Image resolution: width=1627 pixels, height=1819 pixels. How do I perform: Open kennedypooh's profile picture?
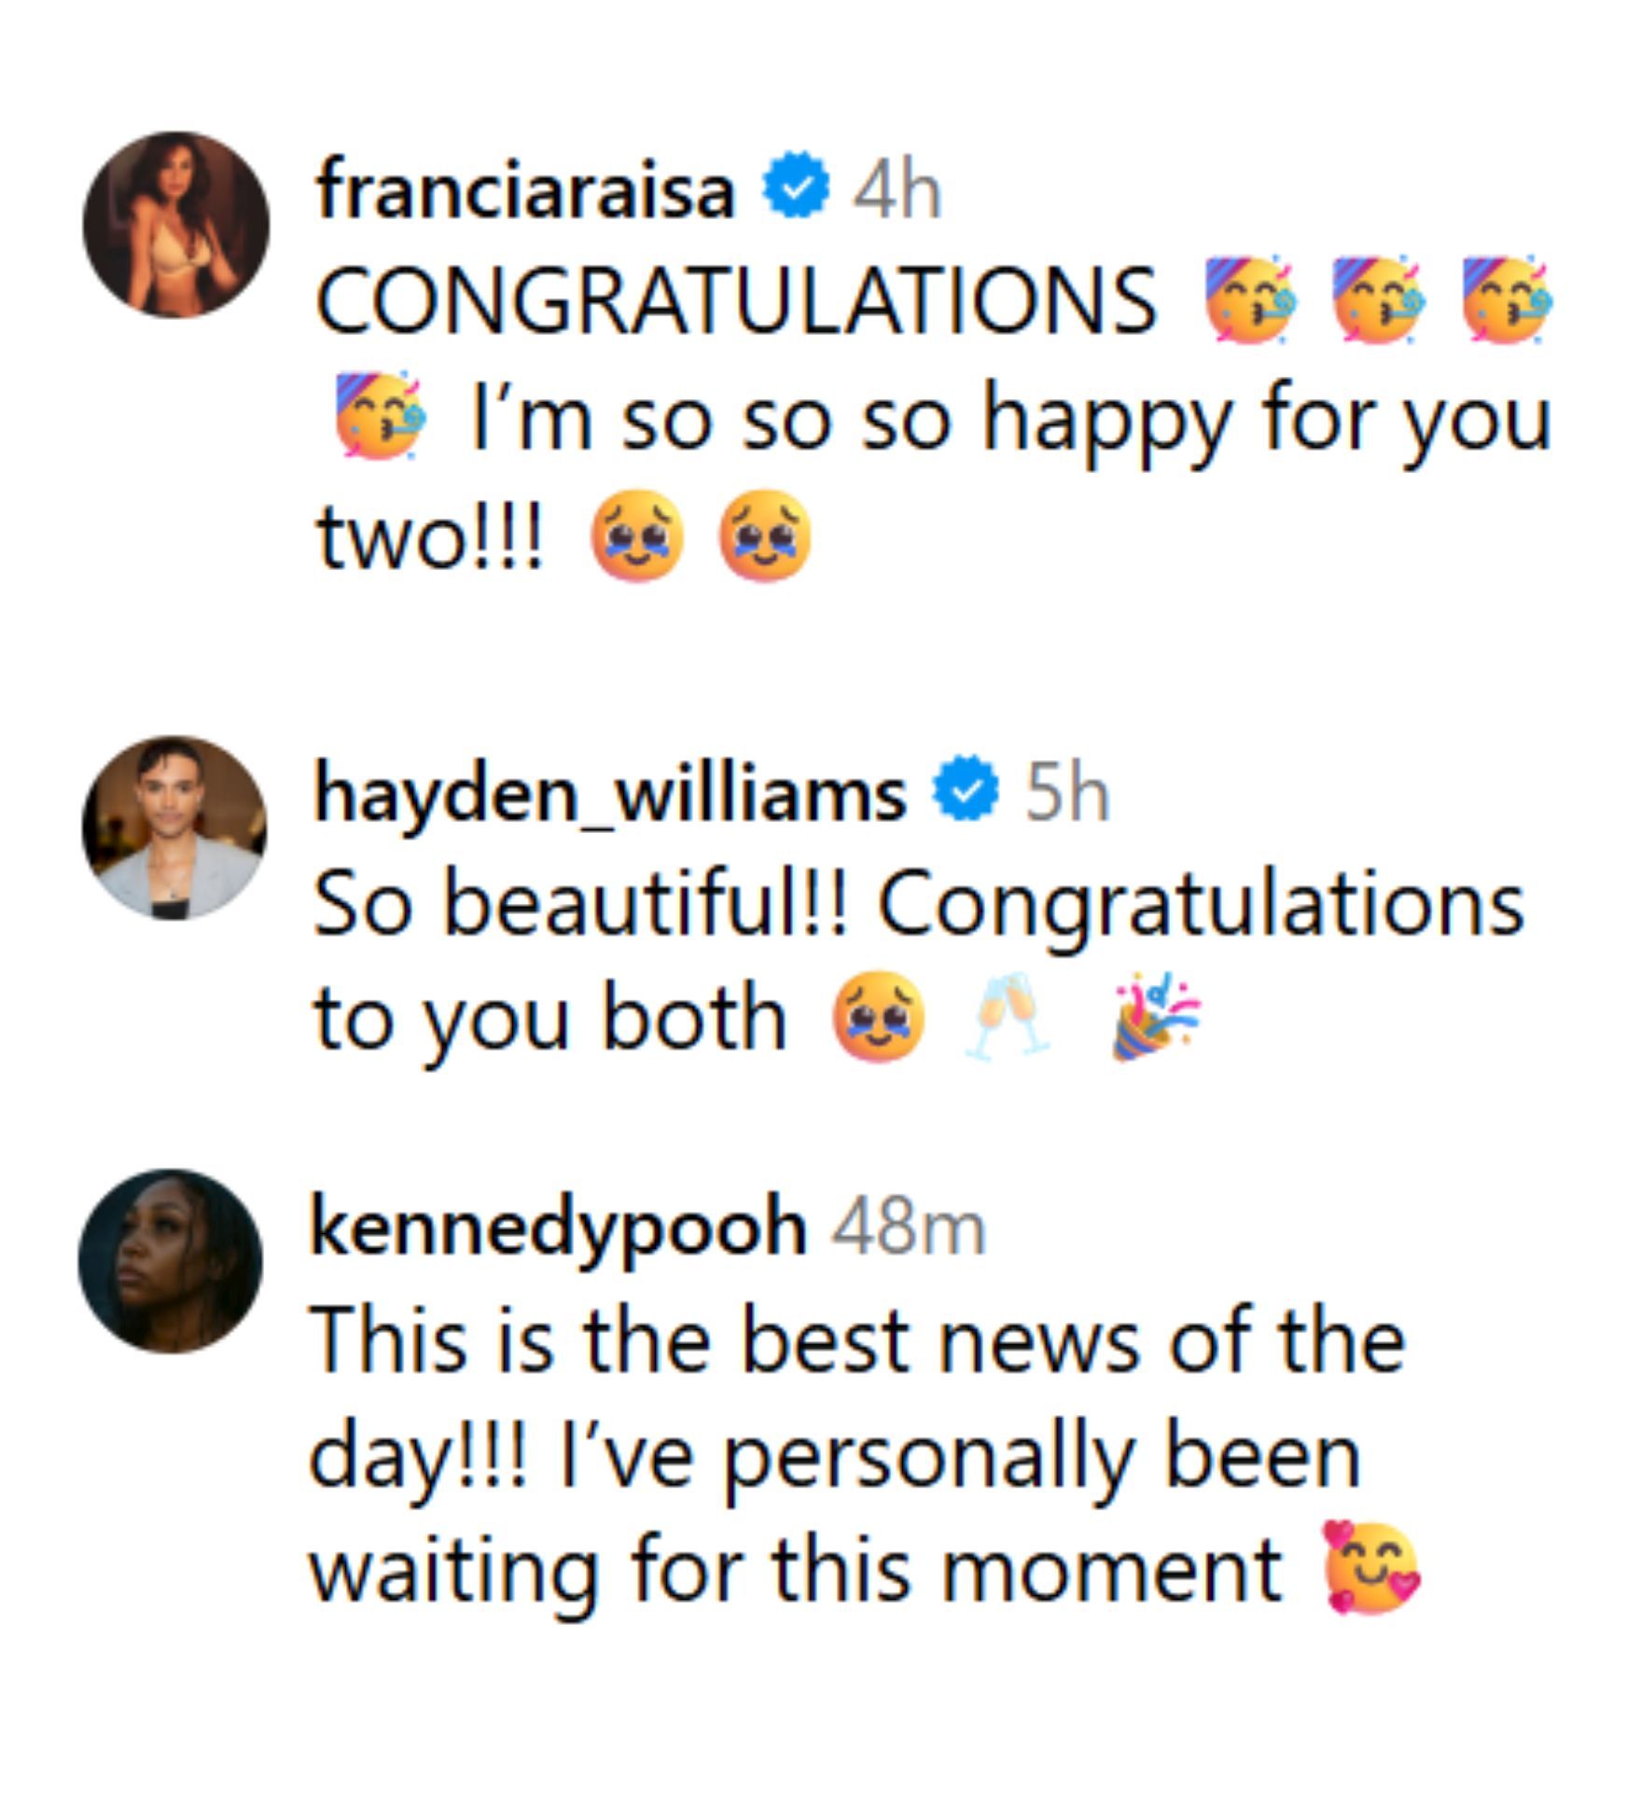coord(171,1260)
